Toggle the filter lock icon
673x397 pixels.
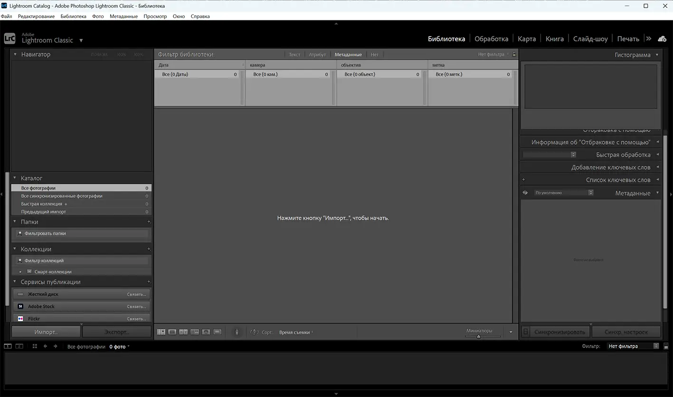[514, 55]
